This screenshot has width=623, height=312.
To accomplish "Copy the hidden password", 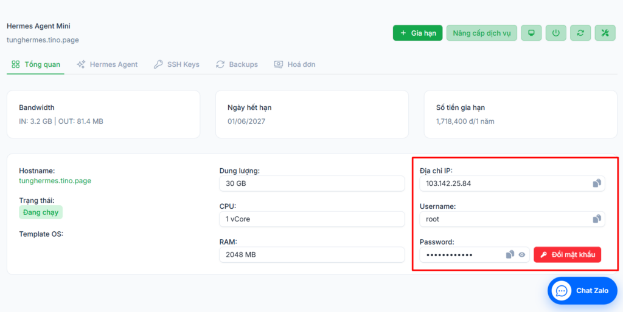I will pyautogui.click(x=510, y=254).
